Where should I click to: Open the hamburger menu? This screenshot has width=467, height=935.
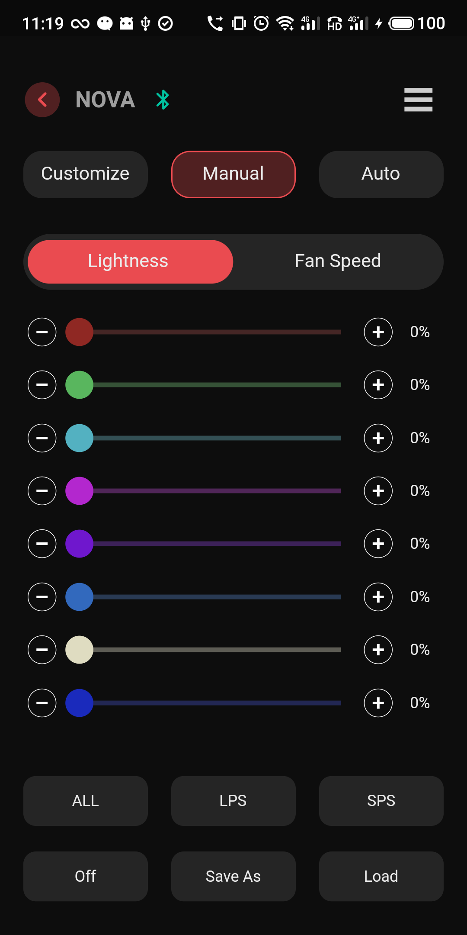tap(418, 100)
